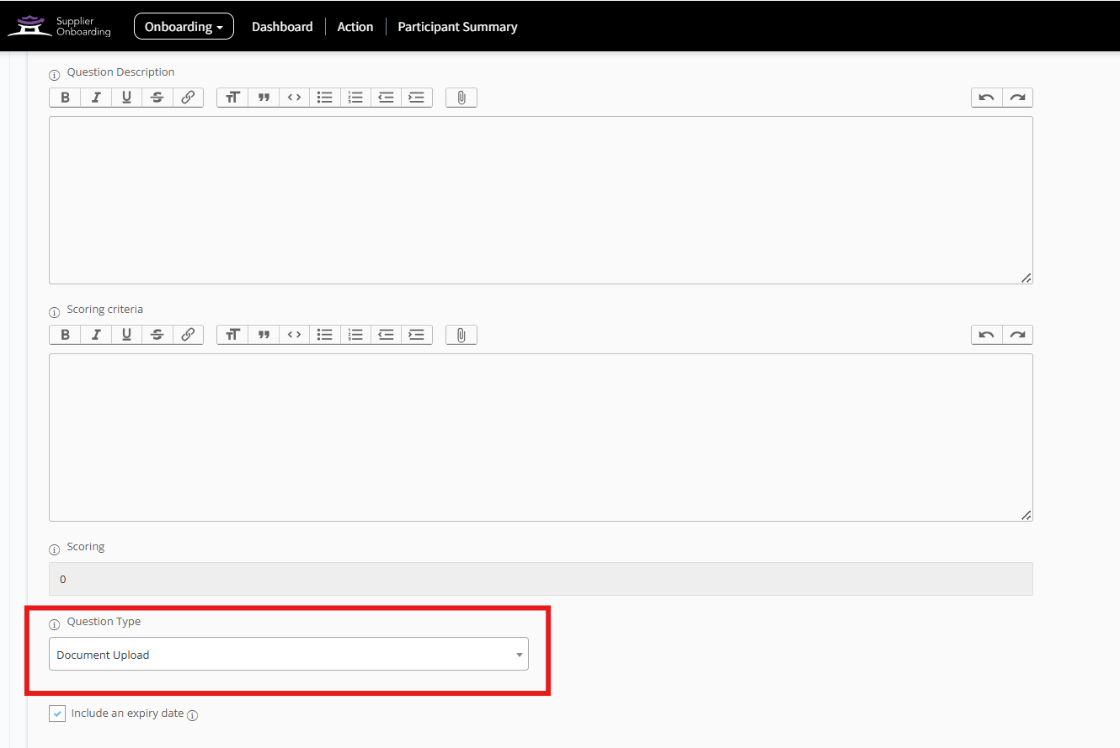Undo last edit in Scoring criteria editor
Viewport: 1120px width, 748px height.
click(x=986, y=335)
